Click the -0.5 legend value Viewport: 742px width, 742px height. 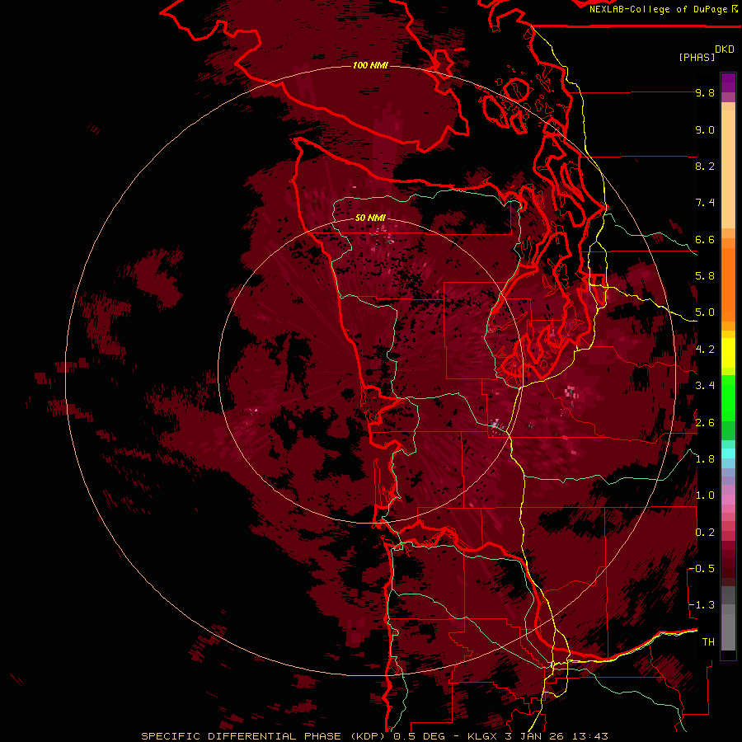702,569
